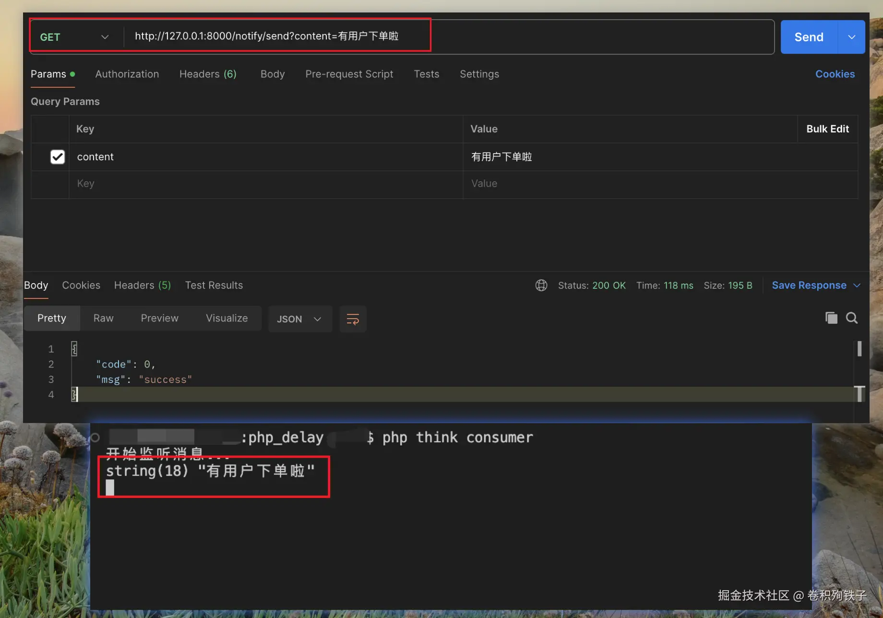This screenshot has height=618, width=883.
Task: Go to the Tests tab
Action: pos(427,74)
